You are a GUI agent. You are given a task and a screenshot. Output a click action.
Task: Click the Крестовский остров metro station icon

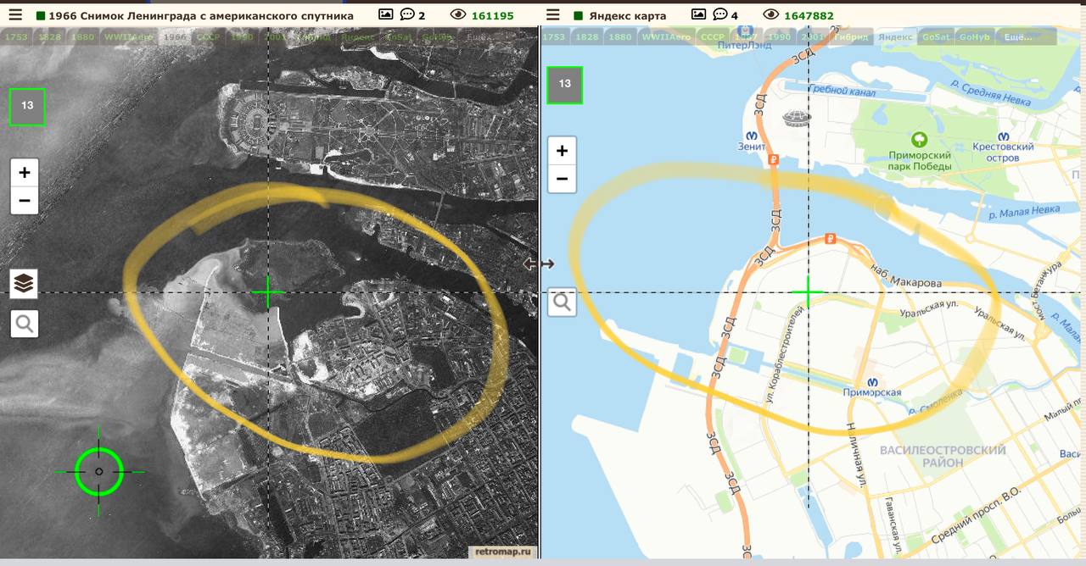1004,136
